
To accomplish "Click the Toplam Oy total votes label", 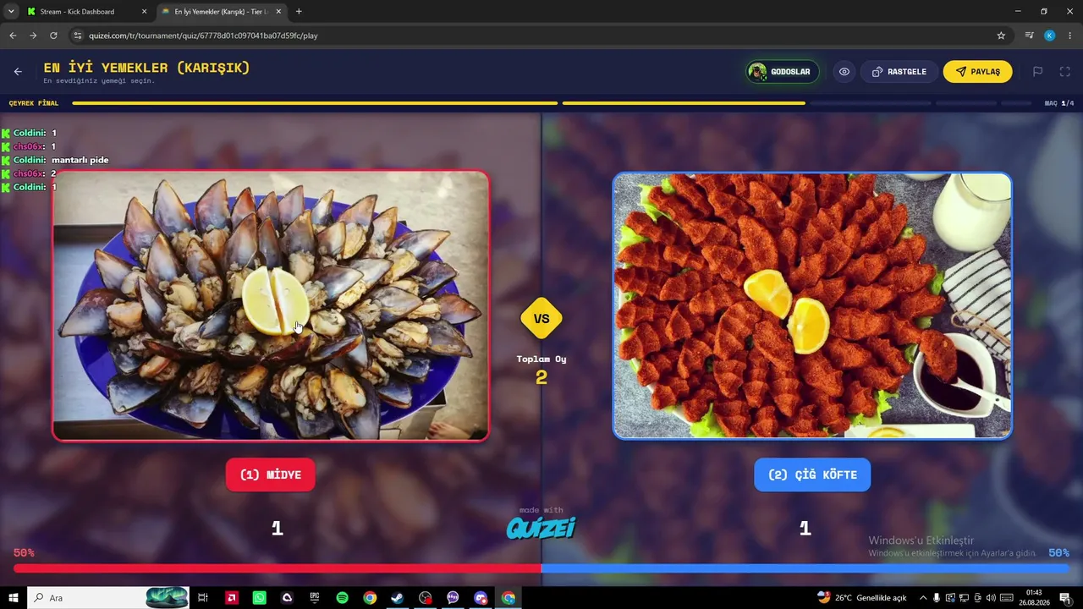I will click(541, 359).
